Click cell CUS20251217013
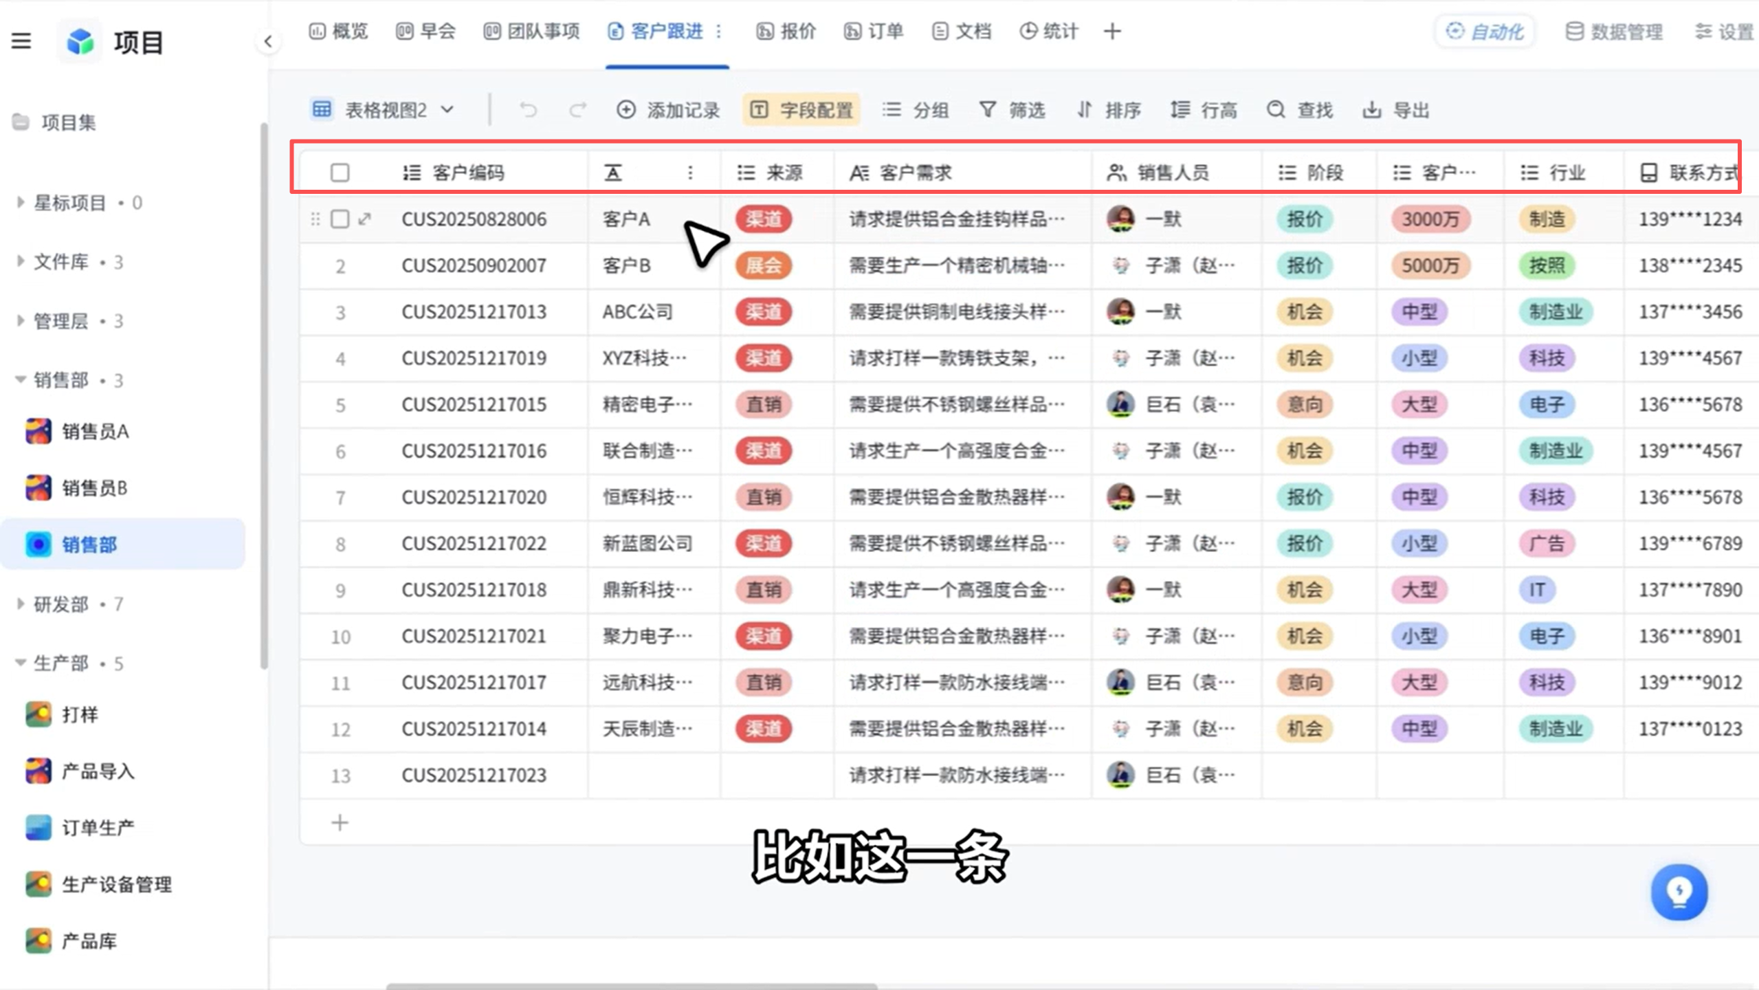The height and width of the screenshot is (990, 1759). (474, 312)
